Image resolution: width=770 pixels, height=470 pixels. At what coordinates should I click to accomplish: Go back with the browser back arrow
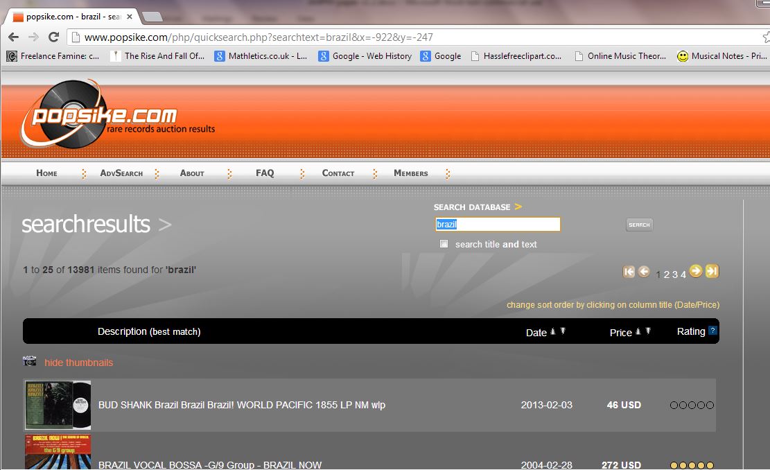(x=13, y=37)
